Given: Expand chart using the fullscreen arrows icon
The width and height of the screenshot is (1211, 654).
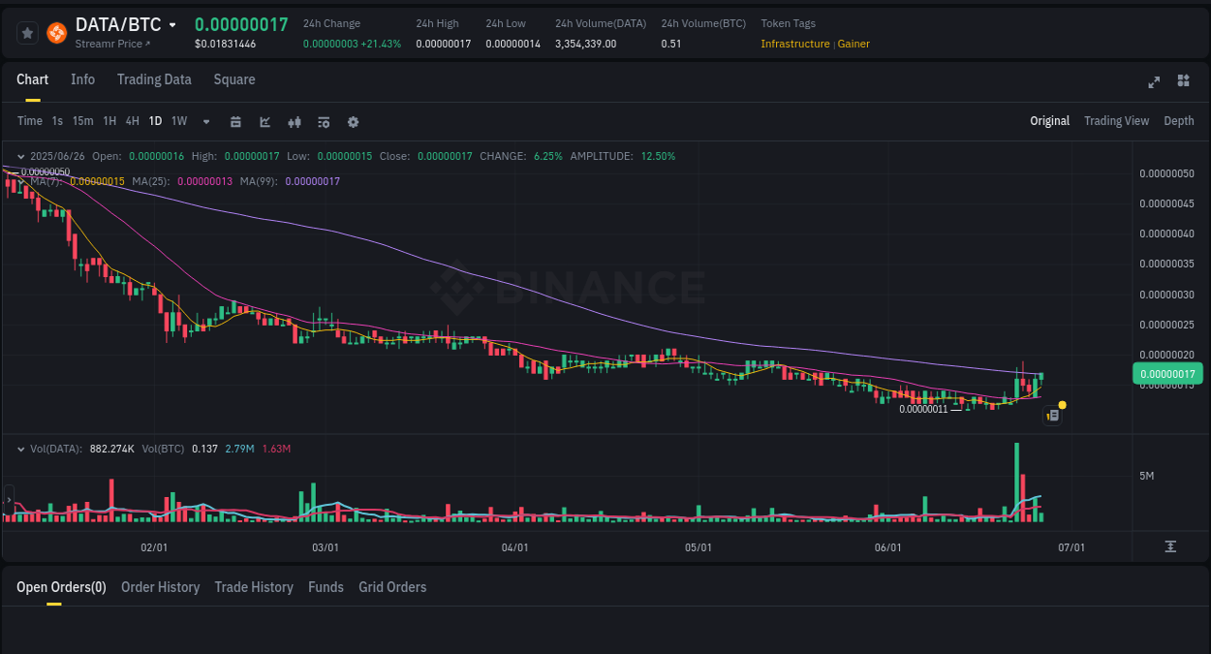Looking at the screenshot, I should 1154,82.
